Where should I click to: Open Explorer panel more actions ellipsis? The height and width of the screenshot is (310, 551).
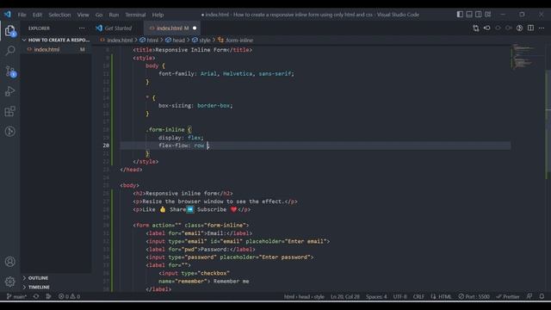coord(82,28)
